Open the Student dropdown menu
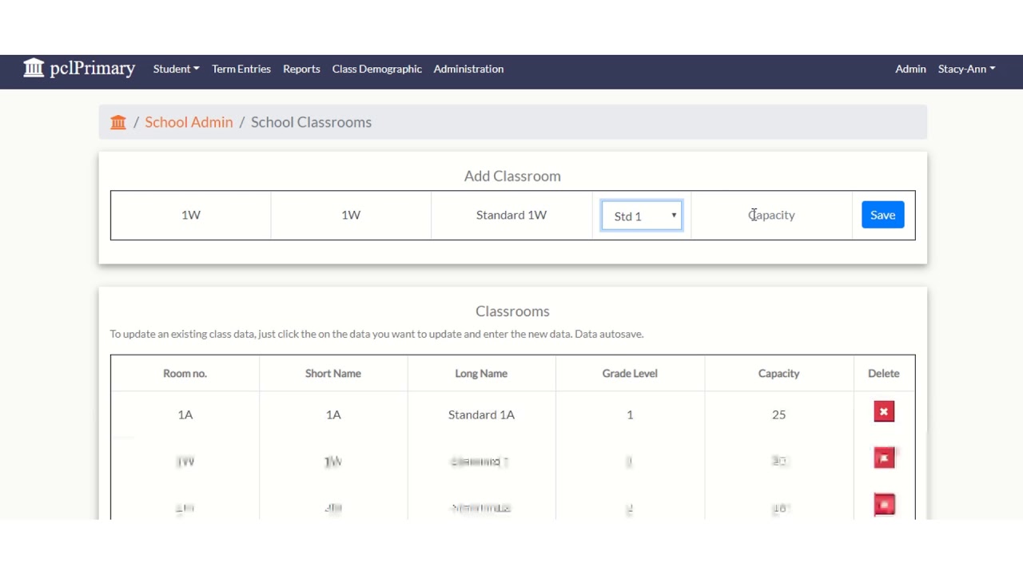The image size is (1023, 575). click(176, 69)
